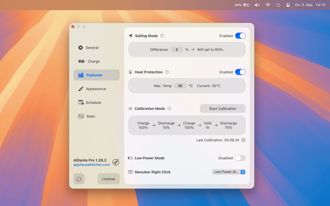This screenshot has height=206, width=330.
Task: Click the rocket icon beside AlDente Pro
Action: tap(116, 162)
